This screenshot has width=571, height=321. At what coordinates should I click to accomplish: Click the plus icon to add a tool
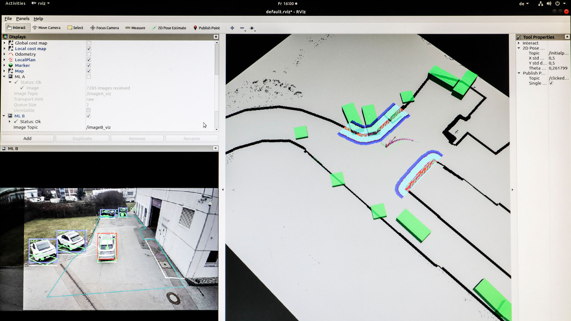(232, 27)
